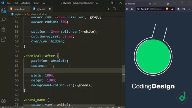Screen dimensions: 192x108
Task: Click line number 62 in gutter
Action: pyautogui.click(x=16, y=61)
